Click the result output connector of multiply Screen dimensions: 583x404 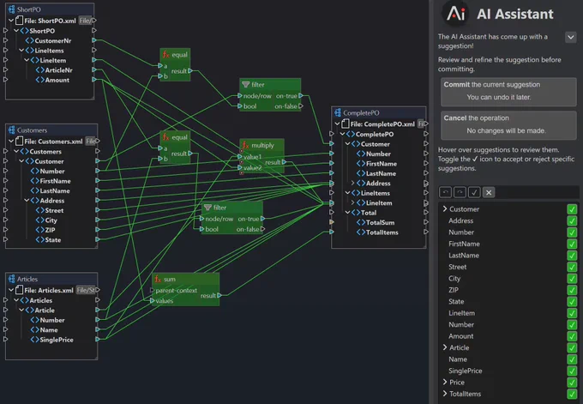pyautogui.click(x=284, y=162)
